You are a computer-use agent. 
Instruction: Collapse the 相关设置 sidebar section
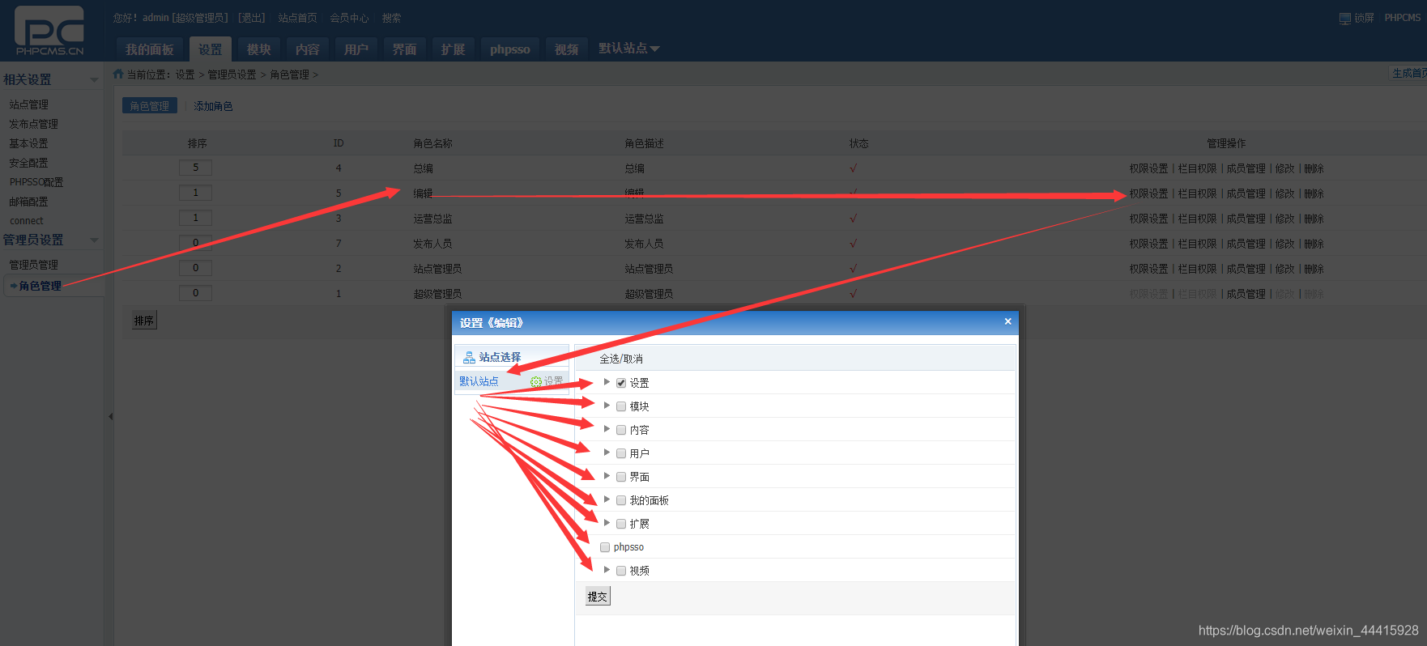[x=94, y=79]
